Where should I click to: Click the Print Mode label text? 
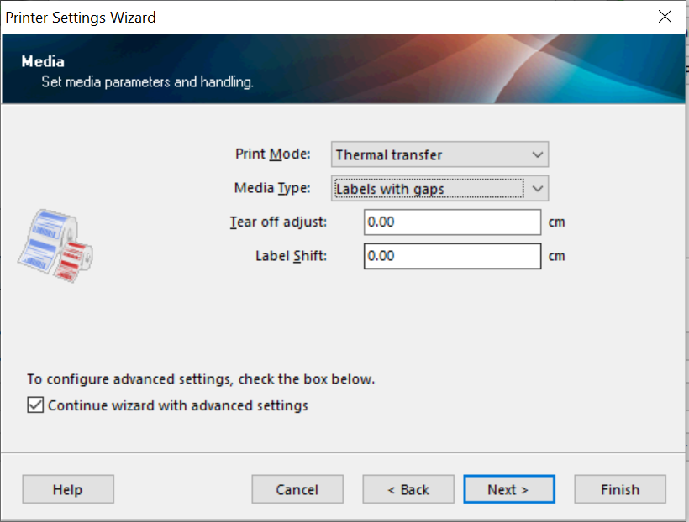pos(272,154)
